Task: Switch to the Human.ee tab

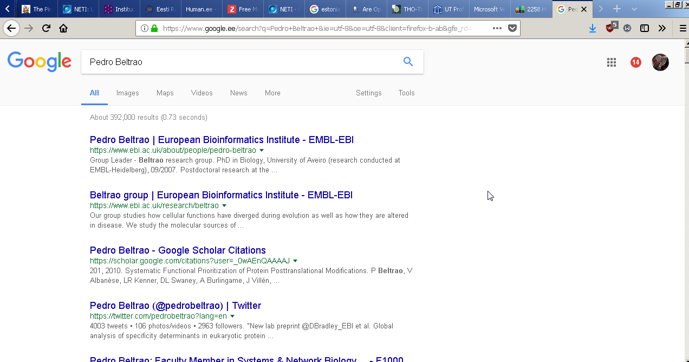Action: (201, 9)
